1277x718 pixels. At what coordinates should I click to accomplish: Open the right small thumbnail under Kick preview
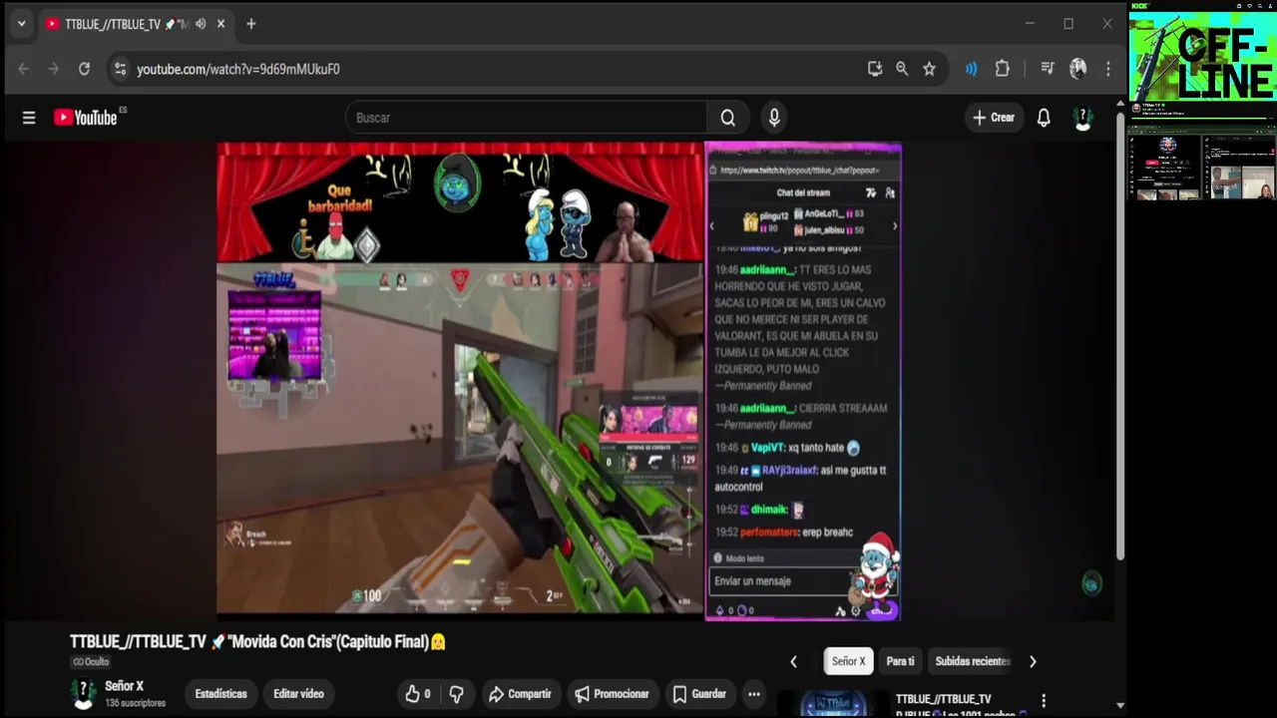[x=1239, y=168]
